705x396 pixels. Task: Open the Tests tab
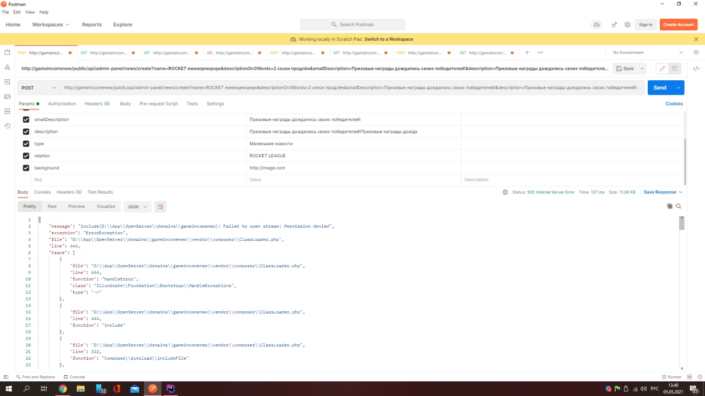(192, 104)
